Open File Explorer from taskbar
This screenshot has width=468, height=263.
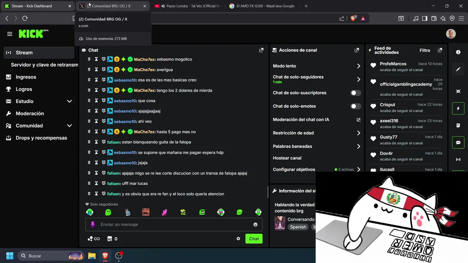pos(92,256)
